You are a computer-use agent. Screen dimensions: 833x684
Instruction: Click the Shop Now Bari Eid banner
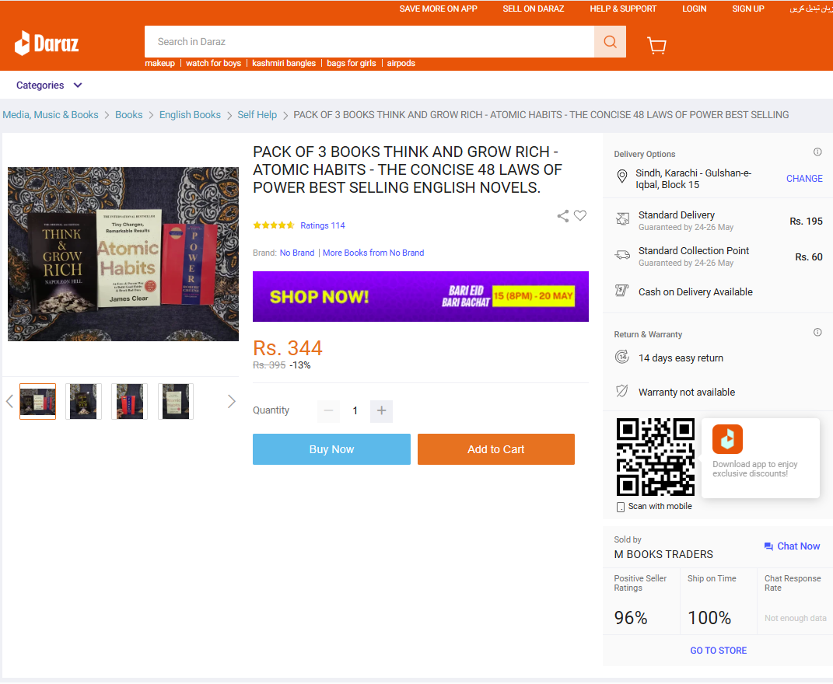pos(421,296)
